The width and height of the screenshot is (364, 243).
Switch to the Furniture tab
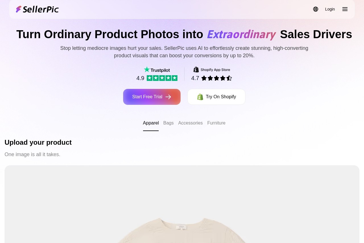[216, 123]
